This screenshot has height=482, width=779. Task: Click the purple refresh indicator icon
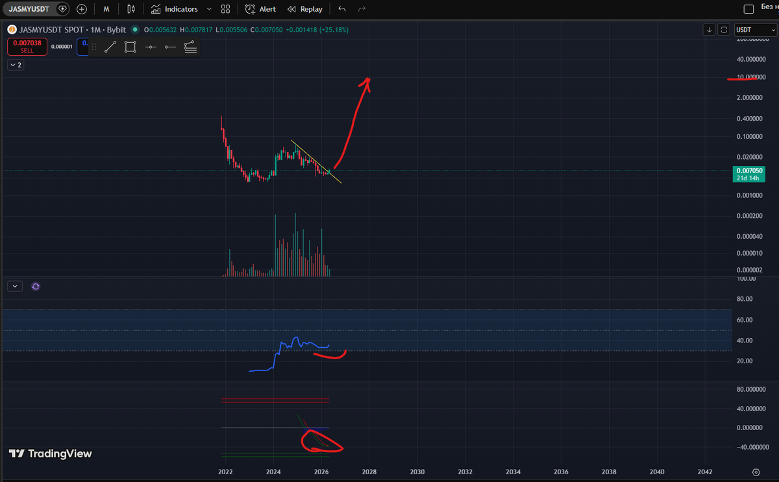(x=36, y=286)
